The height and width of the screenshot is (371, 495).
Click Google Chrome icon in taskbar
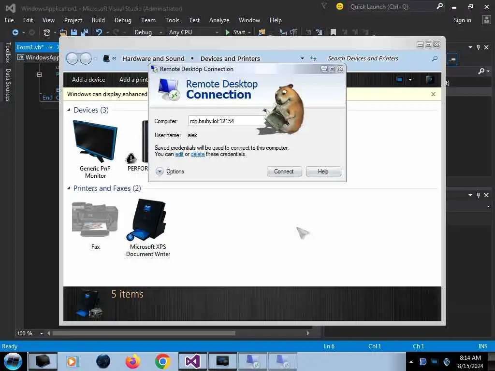[162, 361]
